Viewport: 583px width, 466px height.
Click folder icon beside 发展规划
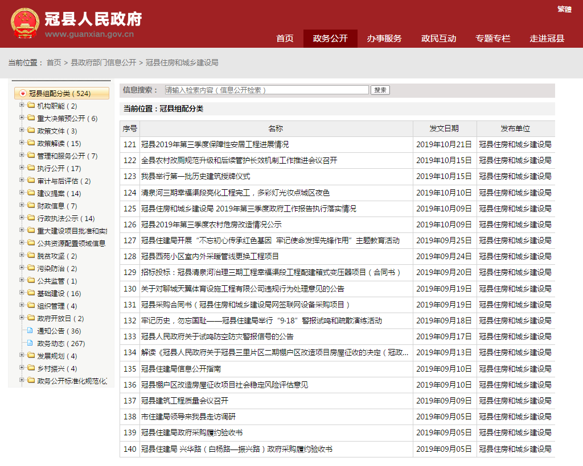[x=31, y=355]
